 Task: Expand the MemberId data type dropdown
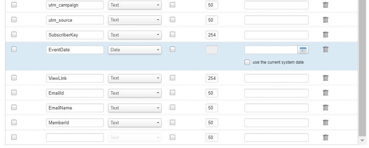[135, 123]
